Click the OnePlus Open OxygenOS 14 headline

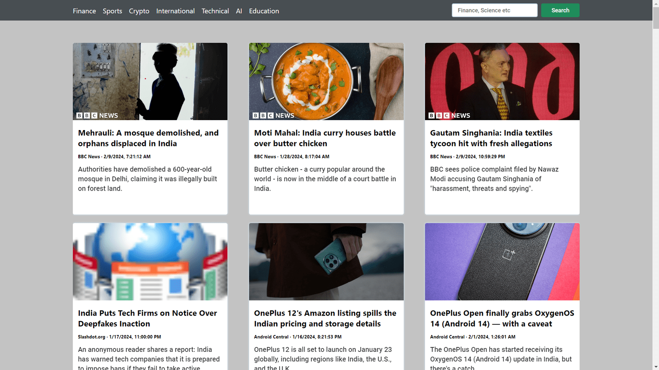tap(502, 319)
